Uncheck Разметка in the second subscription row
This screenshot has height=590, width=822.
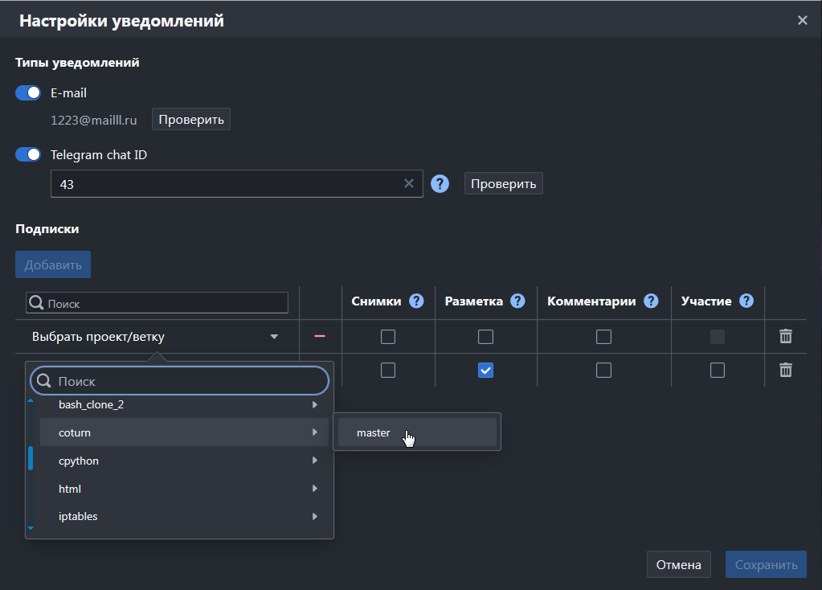click(x=485, y=371)
